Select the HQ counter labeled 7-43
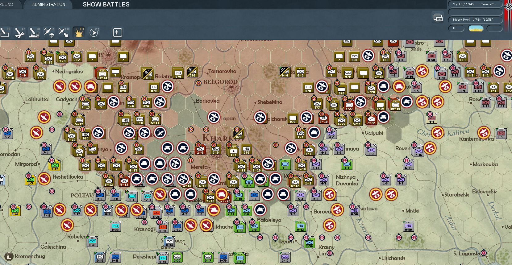 (47, 211)
